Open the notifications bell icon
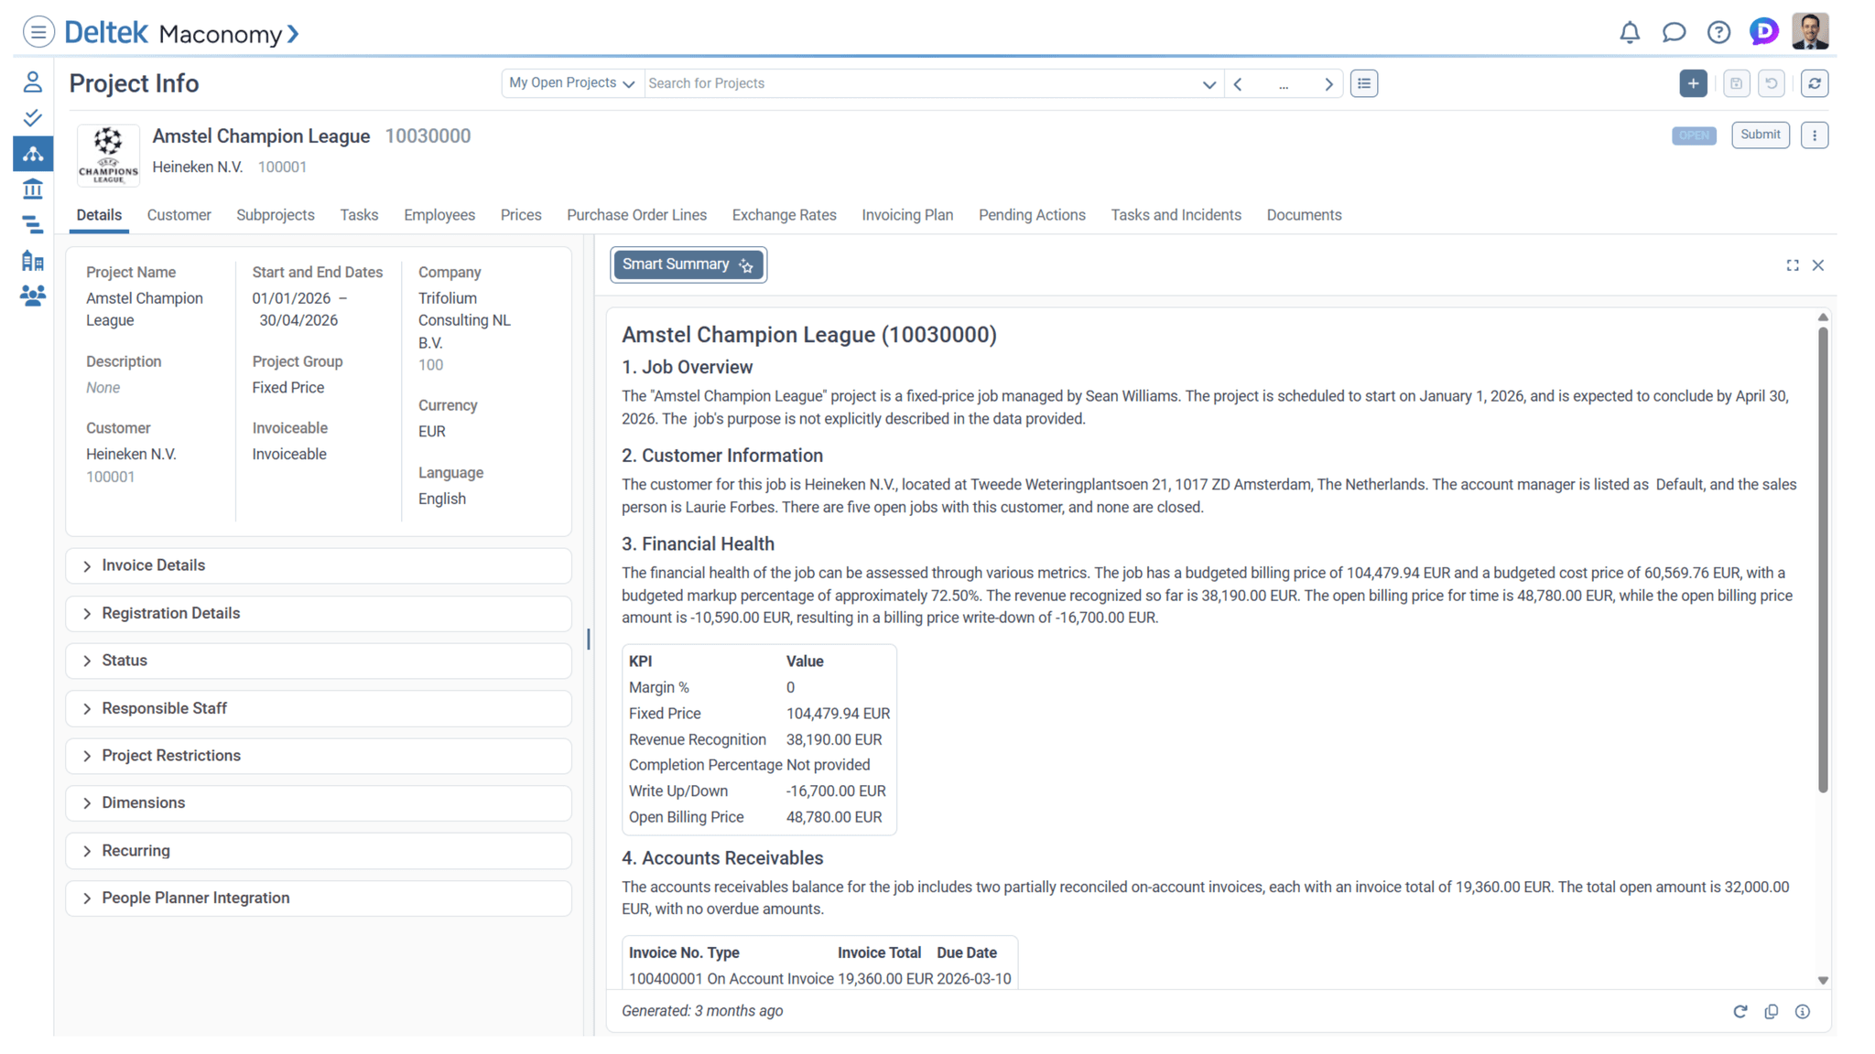1875x1054 pixels. 1630,33
